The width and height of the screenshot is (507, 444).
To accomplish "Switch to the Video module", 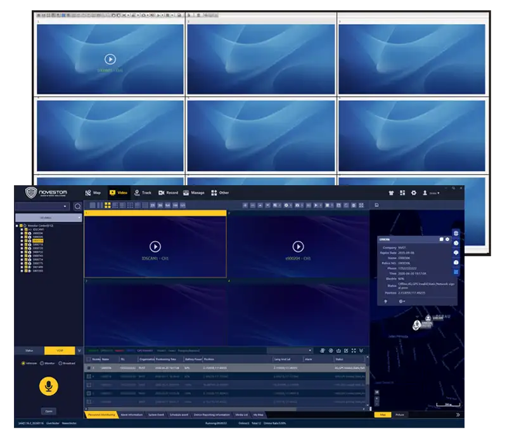I will [x=119, y=193].
